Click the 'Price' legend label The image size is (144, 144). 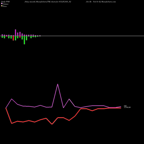[x=5, y=6]
